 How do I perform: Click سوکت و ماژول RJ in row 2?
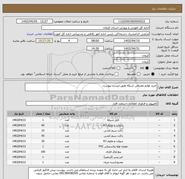pos(113,125)
